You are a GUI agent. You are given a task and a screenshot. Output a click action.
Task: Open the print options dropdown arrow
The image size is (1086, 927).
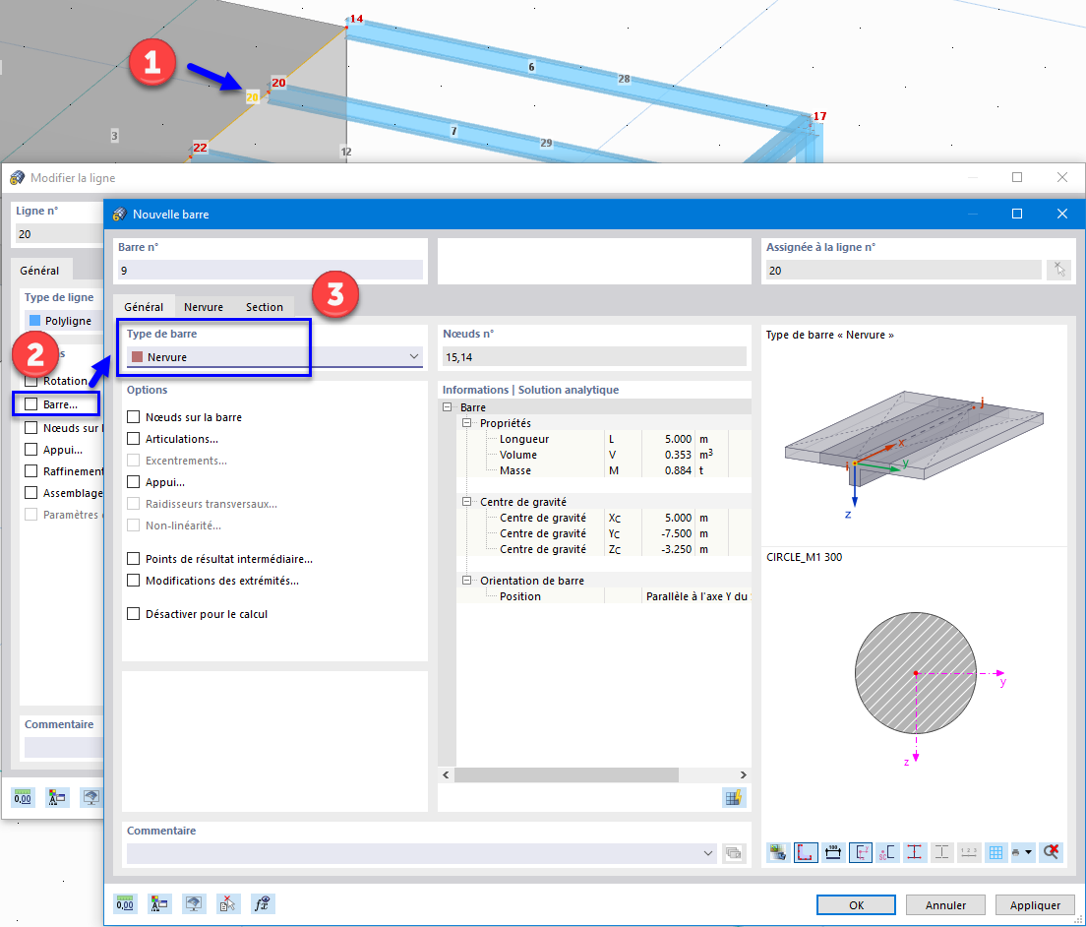point(1029,852)
